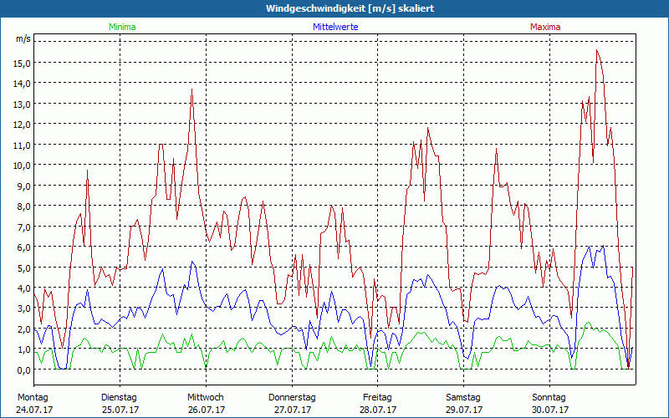Click the '27.07.17' date label
This screenshot has width=669, height=418.
293,410
